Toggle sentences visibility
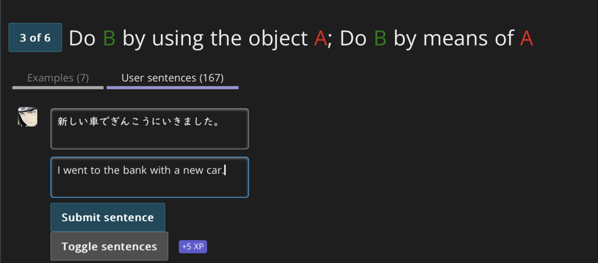The width and height of the screenshot is (598, 263). tap(109, 246)
